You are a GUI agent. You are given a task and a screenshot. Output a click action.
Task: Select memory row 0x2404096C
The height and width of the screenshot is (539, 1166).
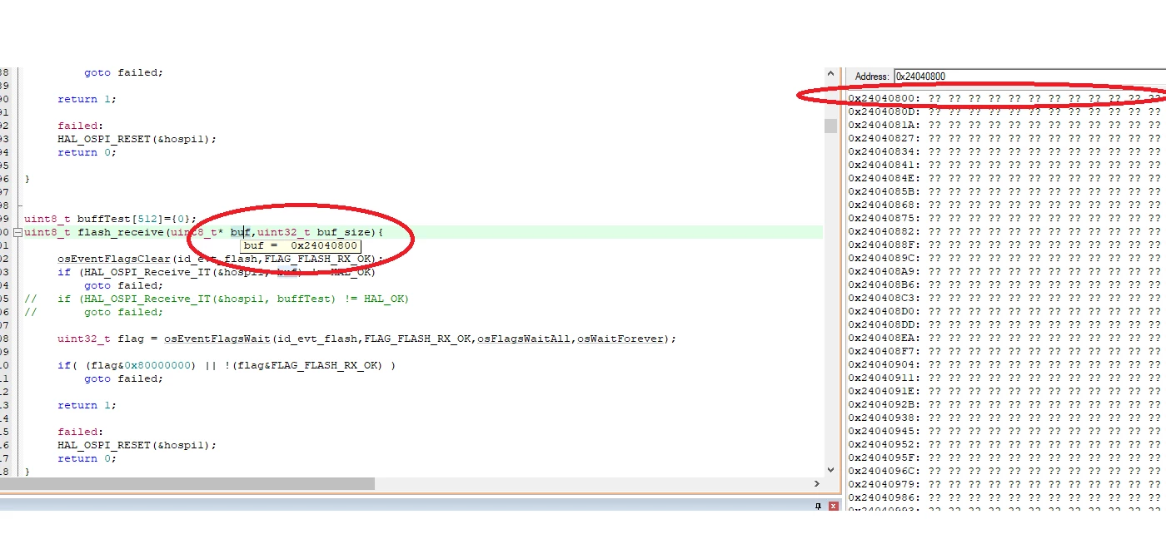(x=1005, y=471)
